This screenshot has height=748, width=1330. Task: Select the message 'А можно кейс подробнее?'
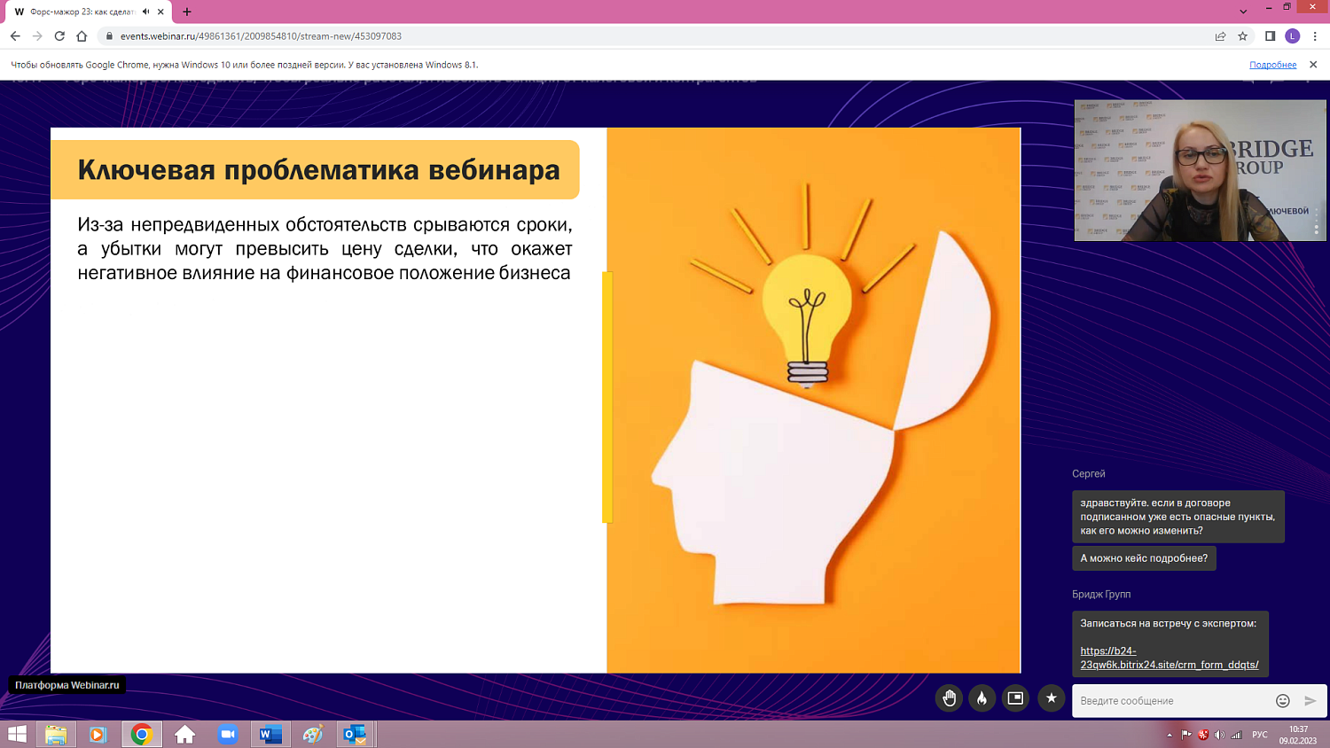(1144, 558)
